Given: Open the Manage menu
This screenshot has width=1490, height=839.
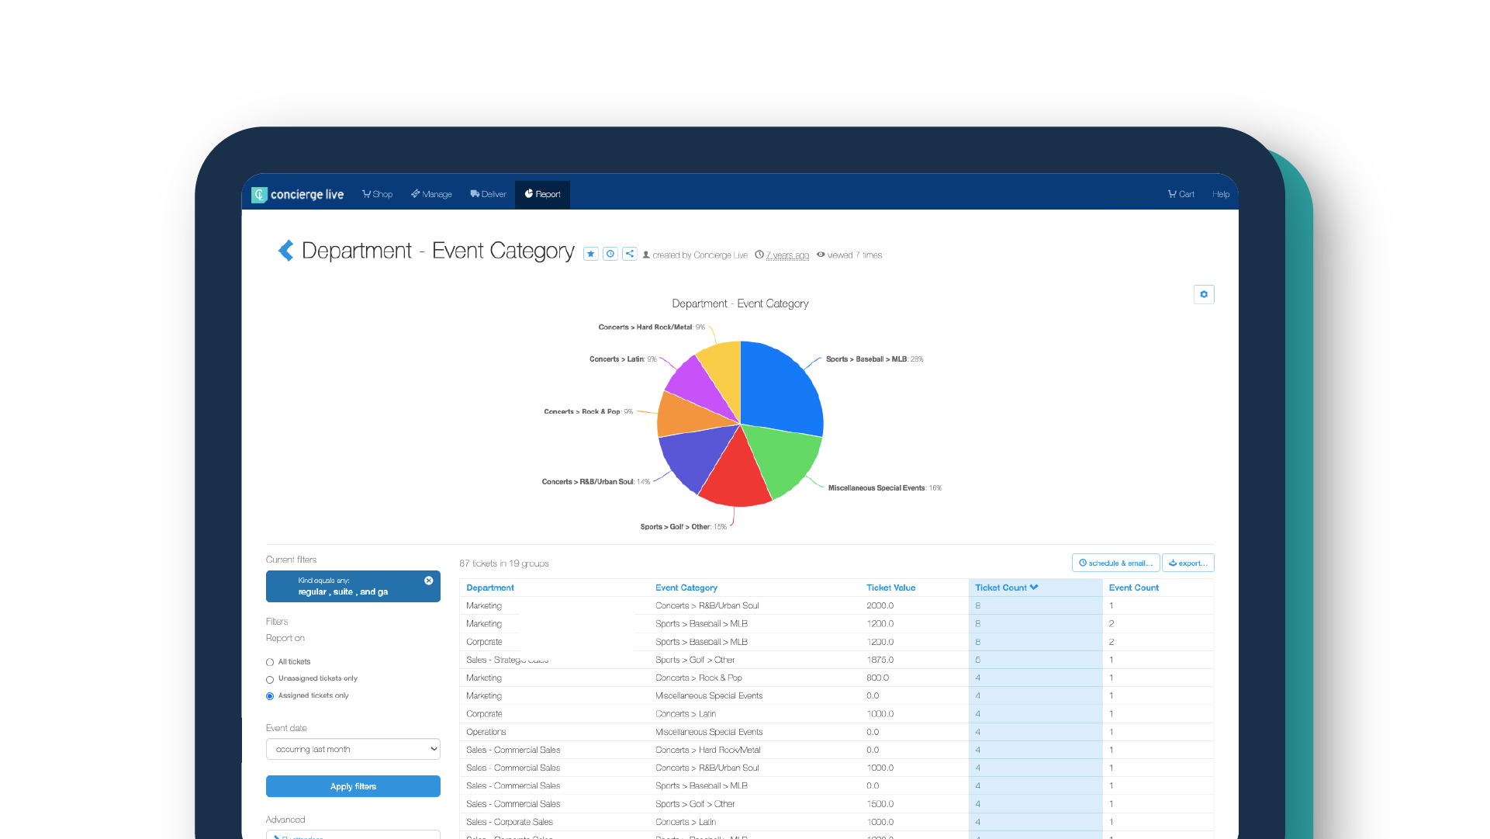Looking at the screenshot, I should [x=431, y=194].
